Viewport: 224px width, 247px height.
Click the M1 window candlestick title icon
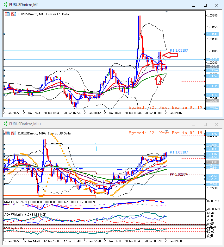[5, 5]
